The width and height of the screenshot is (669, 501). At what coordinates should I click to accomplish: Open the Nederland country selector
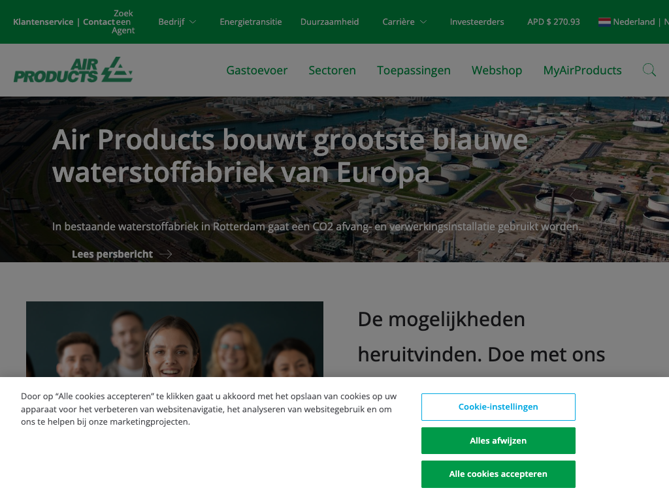(634, 22)
